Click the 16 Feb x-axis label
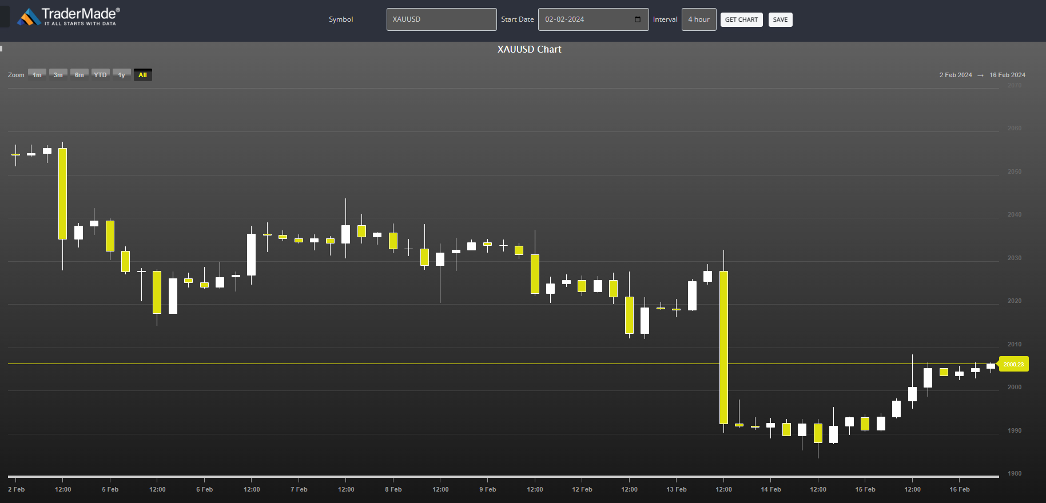Screen dimensions: 1046x503 point(960,489)
